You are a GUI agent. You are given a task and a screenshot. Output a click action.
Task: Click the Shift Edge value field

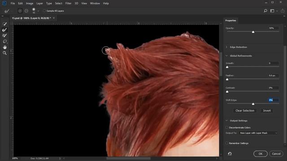tap(274, 100)
